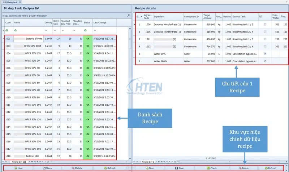Click Check button in recipe details
Viewport: 289px width, 172px height.
(211, 168)
